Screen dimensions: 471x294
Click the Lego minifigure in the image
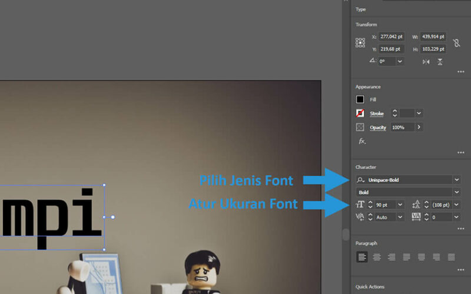pyautogui.click(x=203, y=272)
